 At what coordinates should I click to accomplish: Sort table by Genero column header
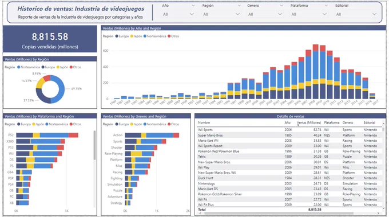click(348, 122)
